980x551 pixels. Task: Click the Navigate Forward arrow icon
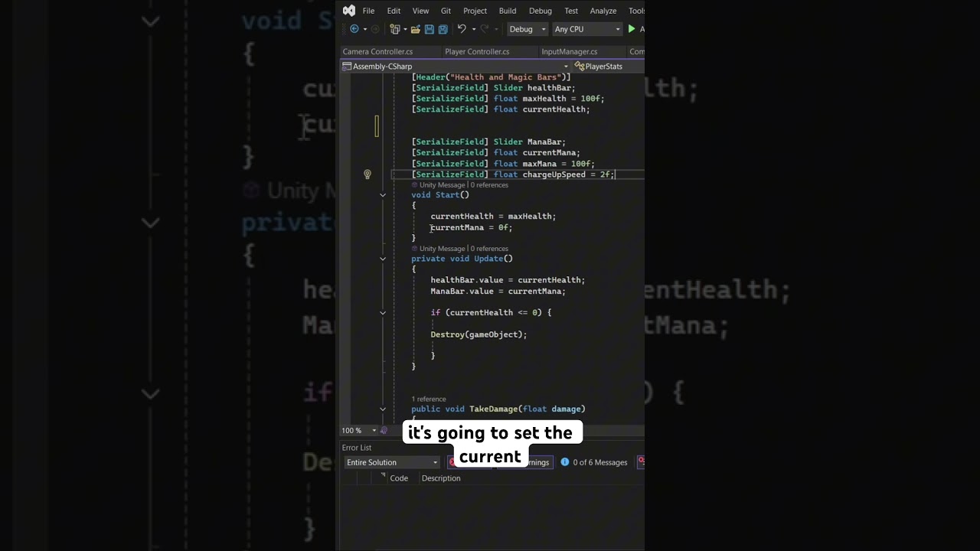(x=375, y=29)
